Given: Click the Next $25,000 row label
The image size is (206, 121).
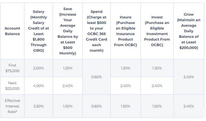Looking at the screenshot, I should coord(12,86).
